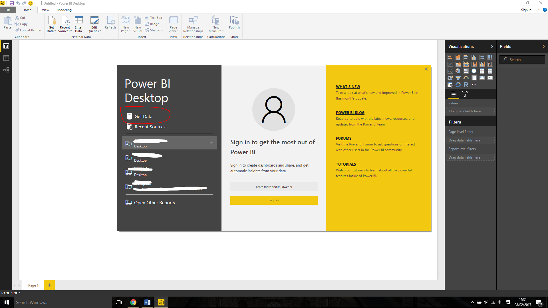
Task: Click the Fields Search box
Action: (522, 60)
